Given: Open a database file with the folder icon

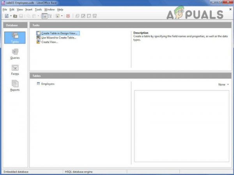Looking at the screenshot, I should click(15, 16).
